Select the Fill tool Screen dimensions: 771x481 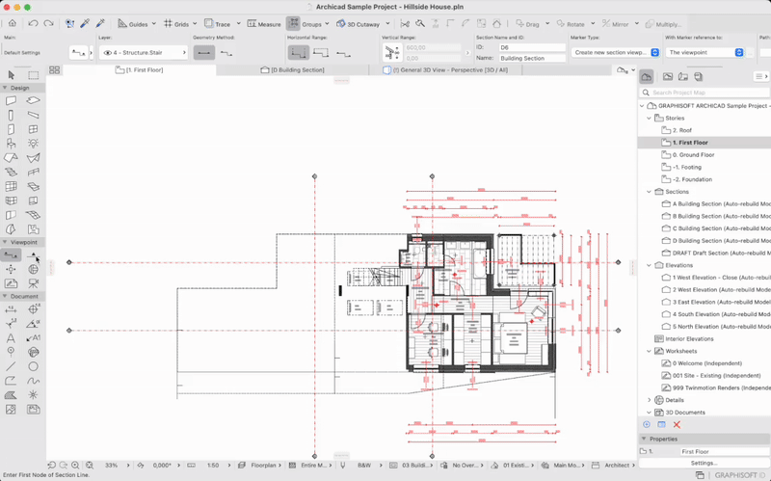11,395
